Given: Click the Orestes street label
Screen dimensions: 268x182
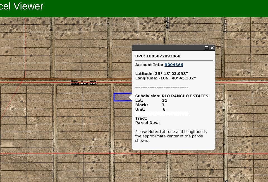Looking at the screenshot, I should pyautogui.click(x=225, y=26).
